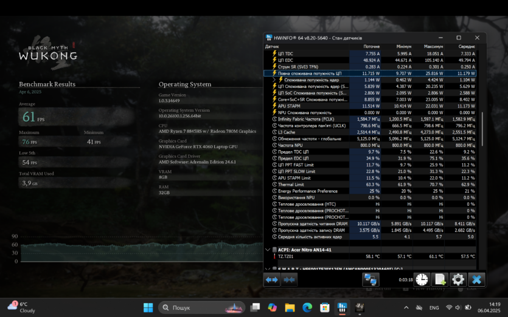Expand the Споживана потужність ядер row
The height and width of the screenshot is (317, 508).
(274, 80)
